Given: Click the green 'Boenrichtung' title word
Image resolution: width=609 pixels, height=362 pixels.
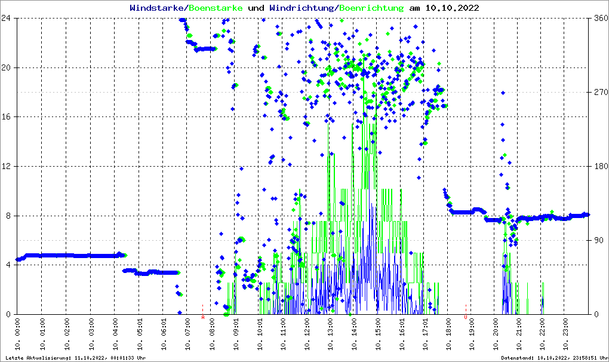Looking at the screenshot, I should [x=371, y=8].
